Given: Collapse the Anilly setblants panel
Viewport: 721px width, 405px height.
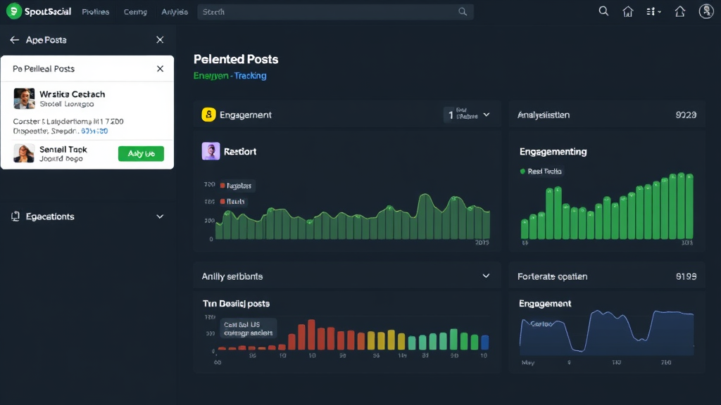Looking at the screenshot, I should [486, 276].
